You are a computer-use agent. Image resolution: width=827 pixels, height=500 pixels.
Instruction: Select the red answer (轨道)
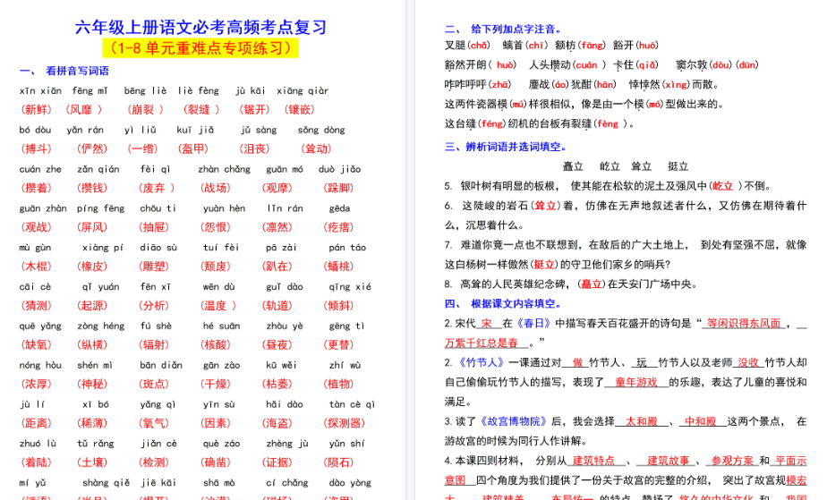coord(277,306)
